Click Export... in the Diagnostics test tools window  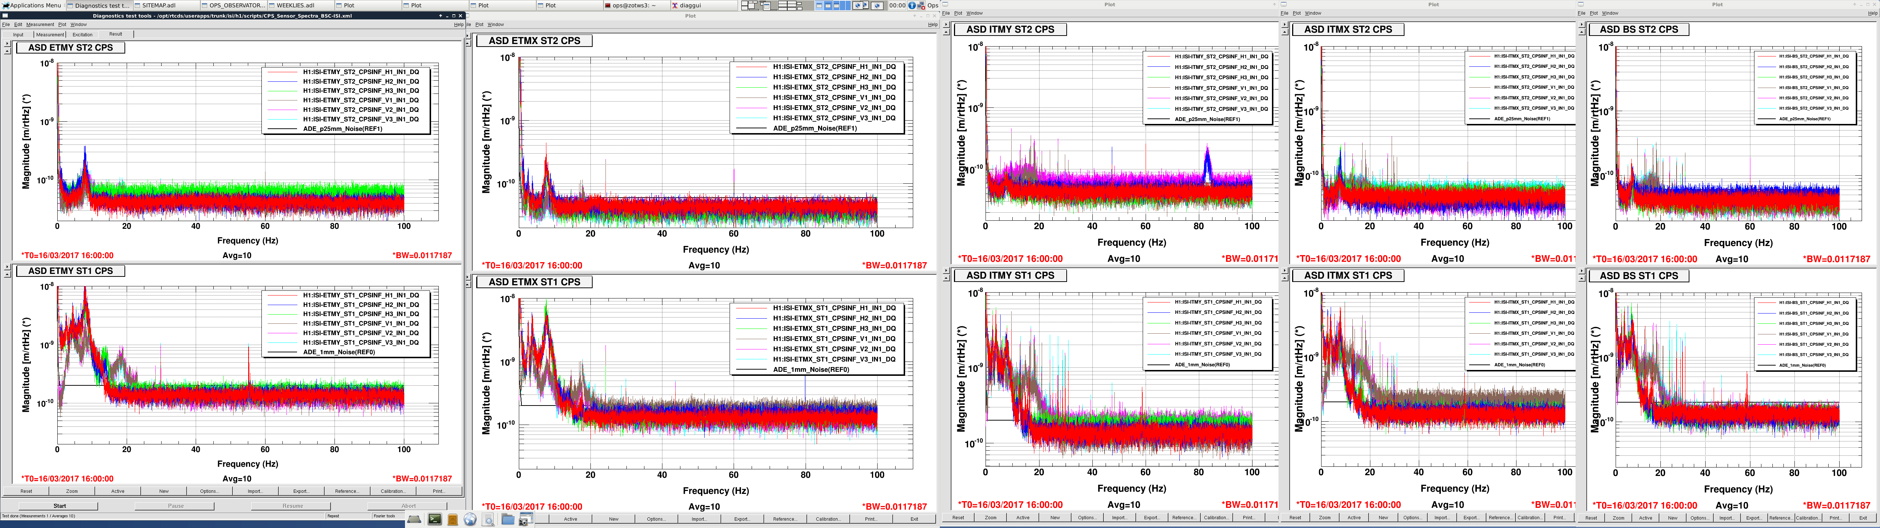pyautogui.click(x=301, y=491)
